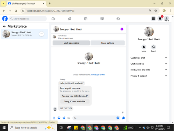Bookmark this page with the star
The height and width of the screenshot is (131, 174).
click(x=156, y=11)
